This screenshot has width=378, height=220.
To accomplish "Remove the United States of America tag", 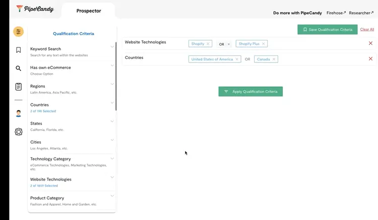I will [x=237, y=59].
